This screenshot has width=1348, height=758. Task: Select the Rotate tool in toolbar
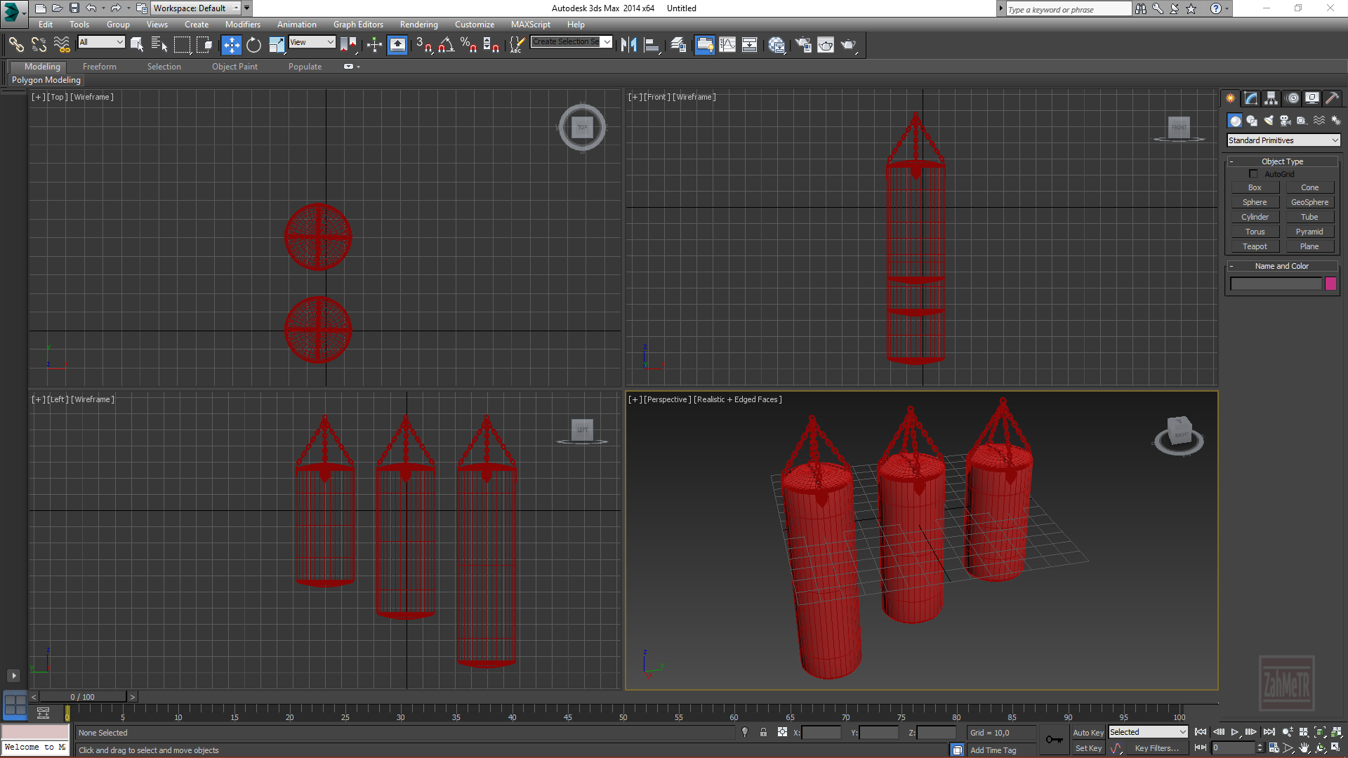coord(253,45)
